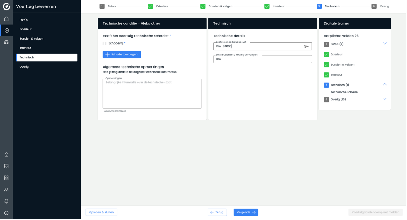Screen dimensions: 407x220
Task: Open the car icon in sidebar
Action: (6, 42)
